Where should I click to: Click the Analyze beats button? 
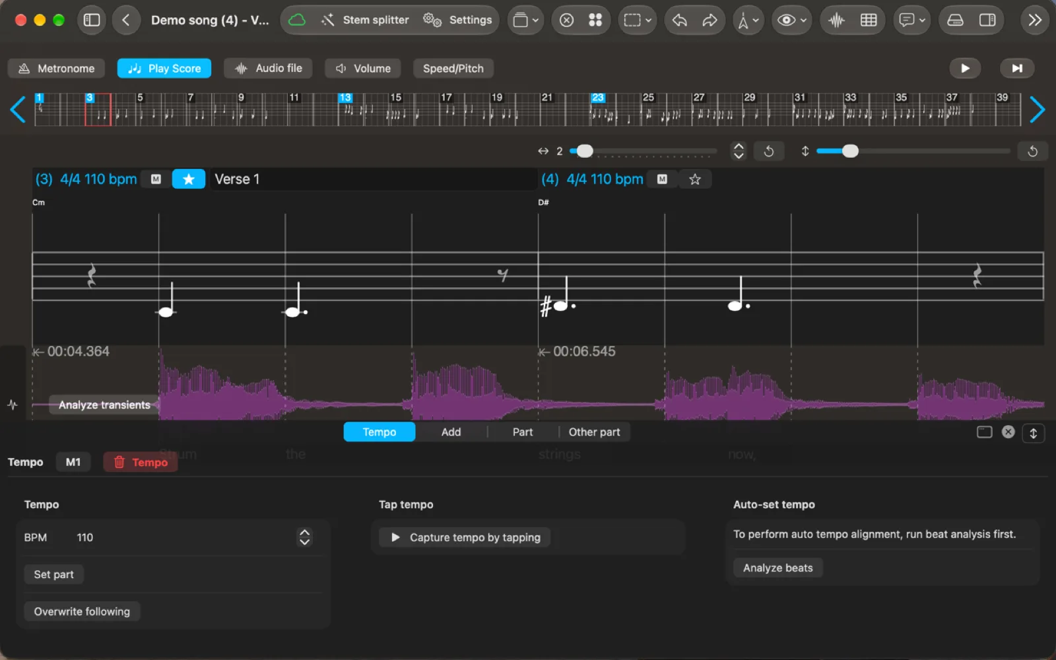(778, 568)
